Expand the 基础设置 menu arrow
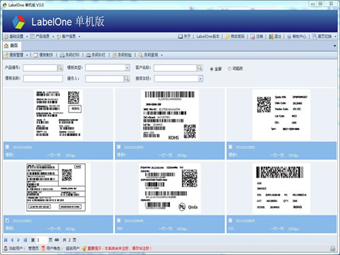 [27, 37]
